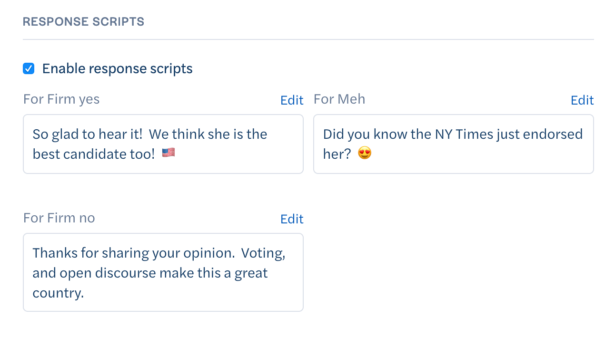
Task: Click the "Enable response scripts" label text
Action: (118, 68)
